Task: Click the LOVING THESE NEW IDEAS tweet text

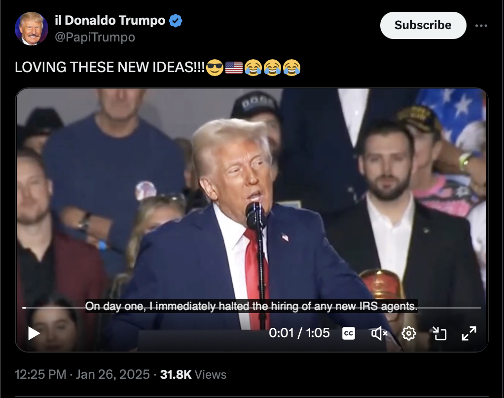Action: pyautogui.click(x=109, y=67)
